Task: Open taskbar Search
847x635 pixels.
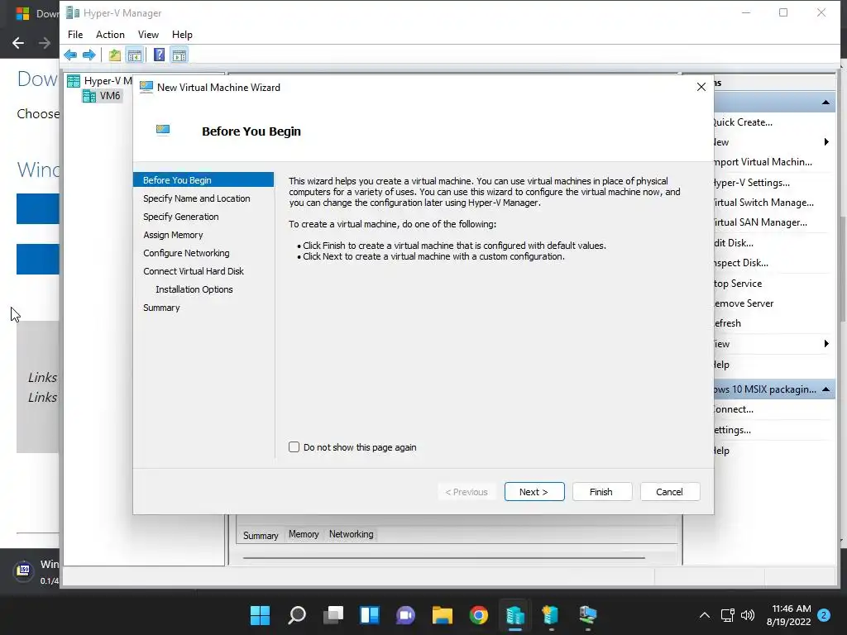Action: (297, 615)
